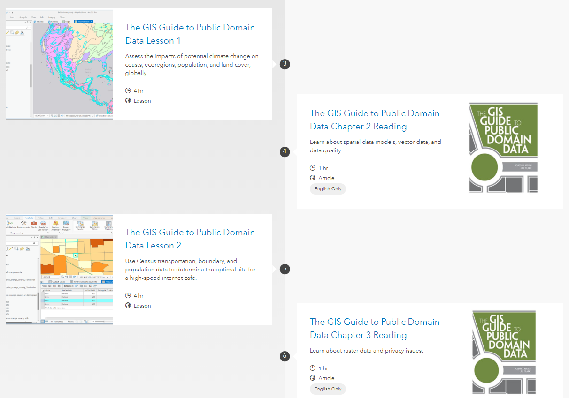Click the description 'Assess the Impacts of potential climate change'
Screen dimensions: 569x398
click(x=192, y=65)
